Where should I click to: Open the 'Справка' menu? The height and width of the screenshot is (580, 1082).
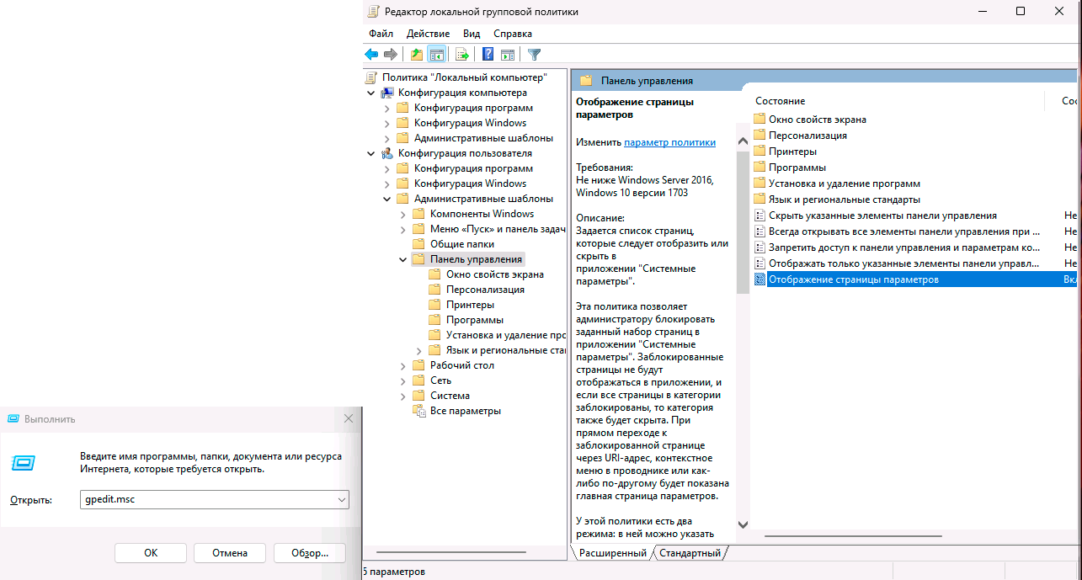[x=513, y=34]
